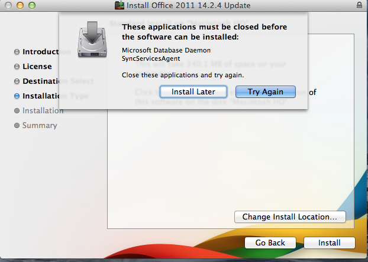Click the yellow minimize window button
368x262 pixels.
click(x=20, y=5)
